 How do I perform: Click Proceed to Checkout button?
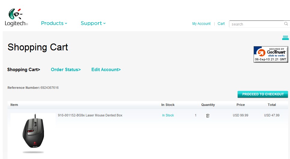(x=263, y=94)
